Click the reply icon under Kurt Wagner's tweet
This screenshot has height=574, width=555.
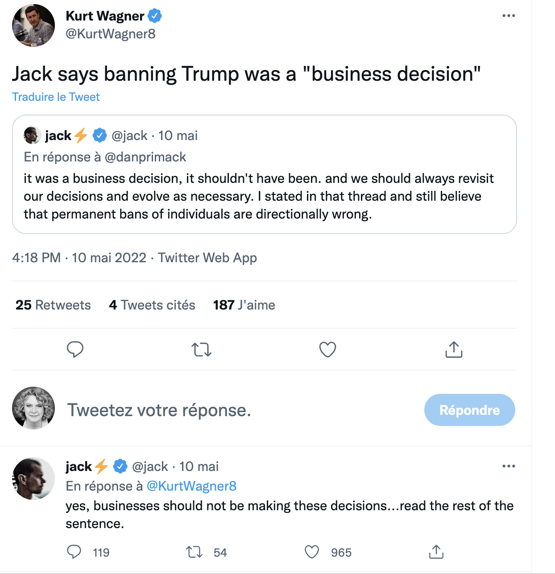[75, 350]
